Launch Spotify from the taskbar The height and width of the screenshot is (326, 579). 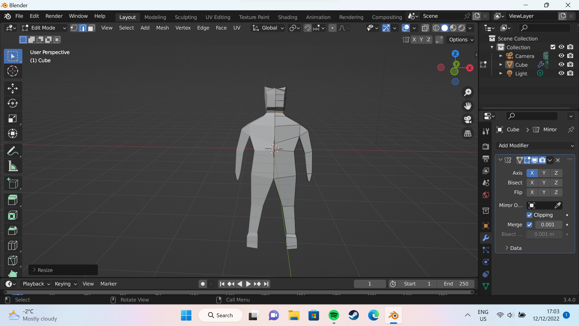[x=334, y=315]
